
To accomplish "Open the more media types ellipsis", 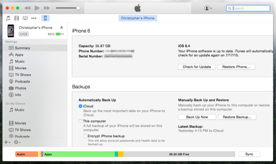I will tap(34, 18).
